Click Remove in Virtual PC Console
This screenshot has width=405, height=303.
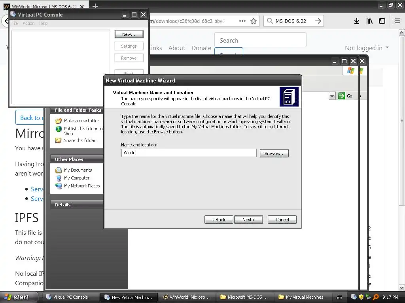pos(129,58)
